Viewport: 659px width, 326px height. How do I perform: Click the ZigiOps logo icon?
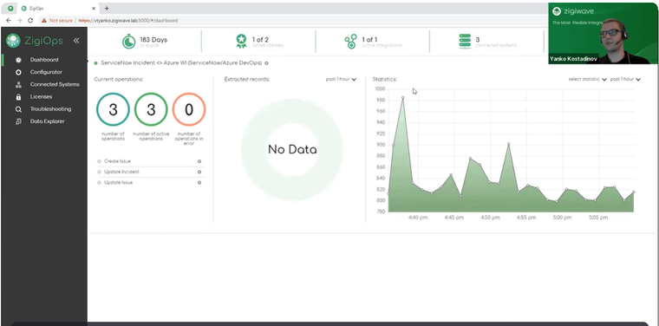click(13, 41)
